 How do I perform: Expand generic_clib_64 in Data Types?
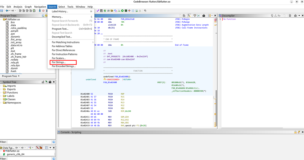[x=1, y=154]
